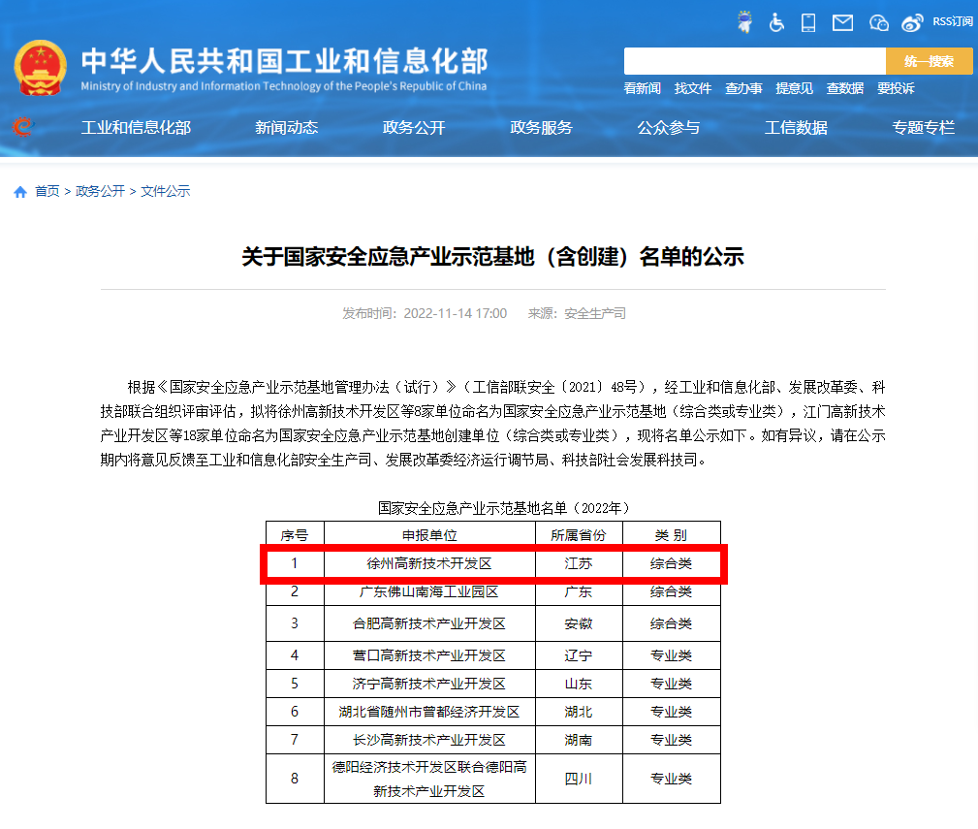Click the English ministry name subtitle
The image size is (978, 829).
(284, 86)
